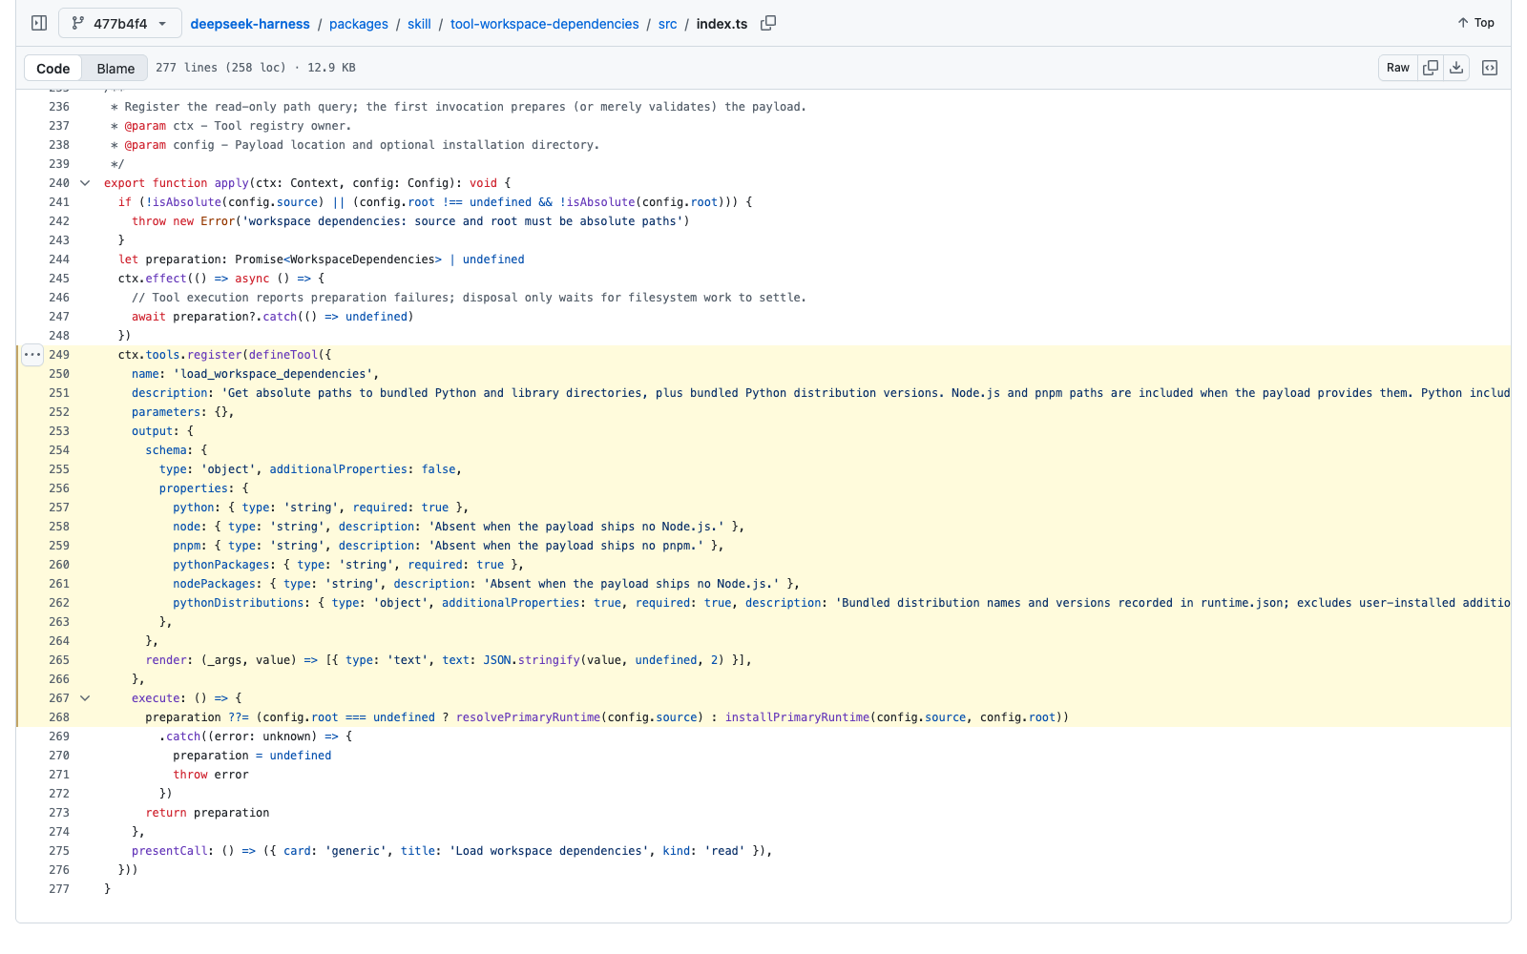Click the 'Load workspace dependencies' title string
The height and width of the screenshot is (954, 1527).
(x=549, y=851)
